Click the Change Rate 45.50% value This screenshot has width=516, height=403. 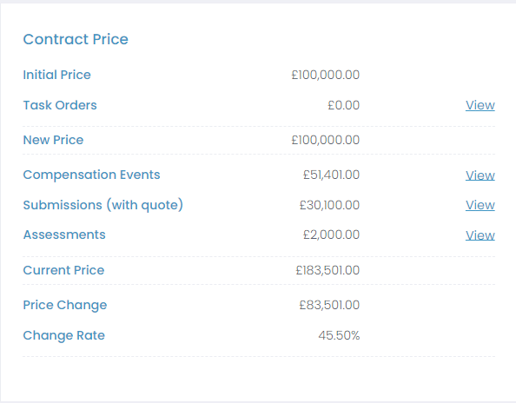pyautogui.click(x=339, y=335)
